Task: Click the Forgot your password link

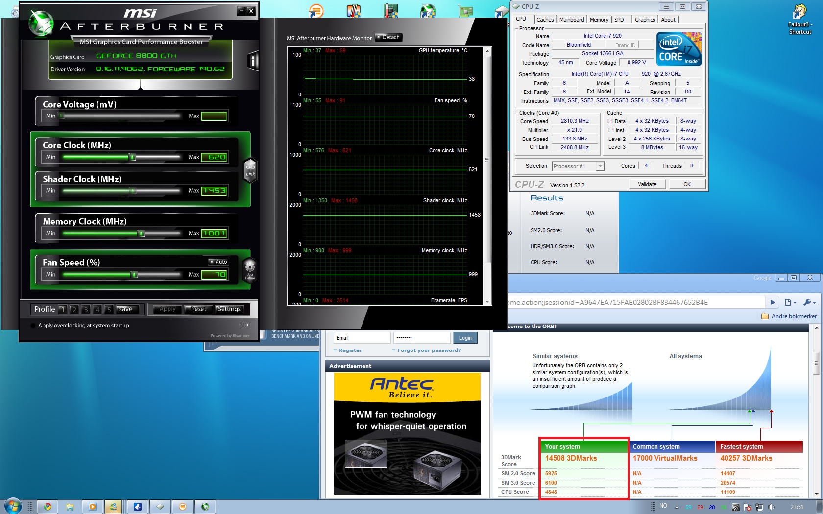Action: click(x=429, y=350)
